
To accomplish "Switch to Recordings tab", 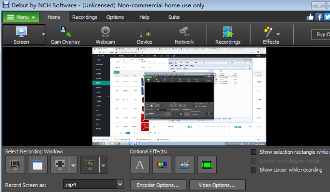I will [85, 17].
